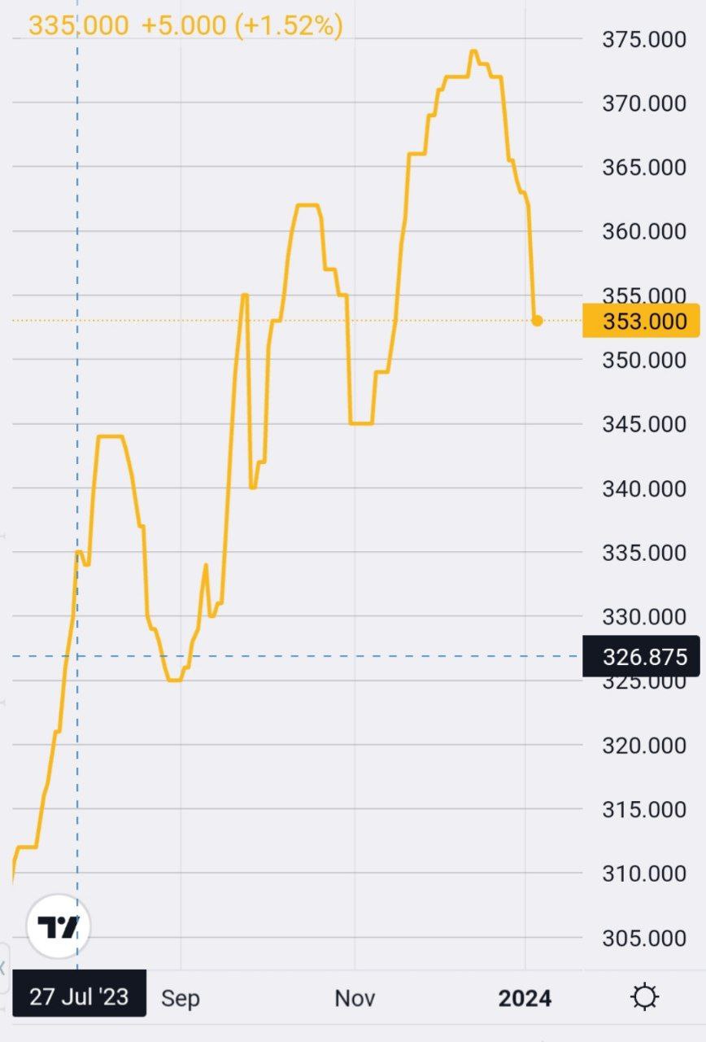The width and height of the screenshot is (706, 1042).
Task: Click the Nov time axis label
Action: (355, 998)
